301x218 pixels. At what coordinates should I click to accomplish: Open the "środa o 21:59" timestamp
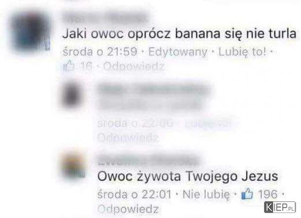[x=100, y=52]
